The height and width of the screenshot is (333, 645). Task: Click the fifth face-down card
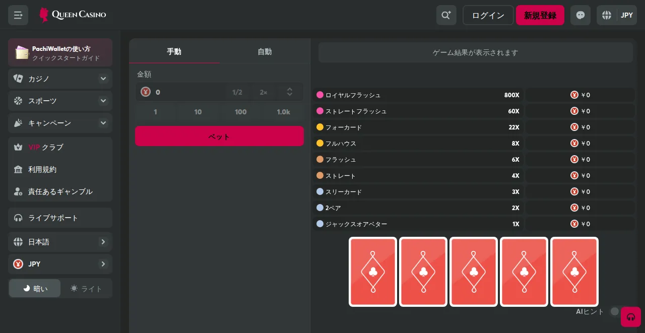point(574,272)
